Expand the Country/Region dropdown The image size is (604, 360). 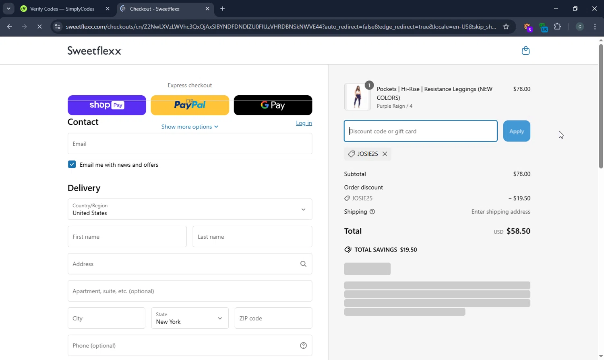click(190, 209)
